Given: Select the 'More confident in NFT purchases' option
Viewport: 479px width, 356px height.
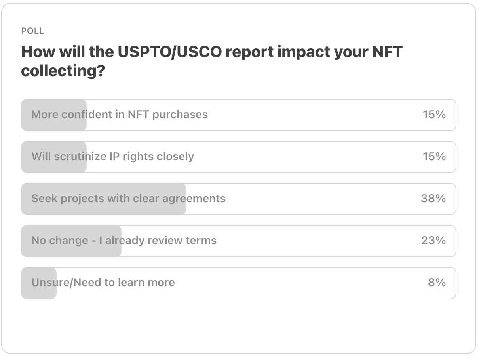Looking at the screenshot, I should tap(238, 115).
